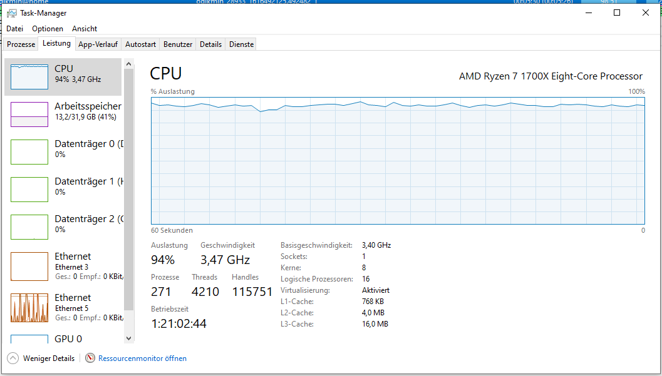Click the Virtualisierung value Aktiviert
The height and width of the screenshot is (376, 662).
376,290
